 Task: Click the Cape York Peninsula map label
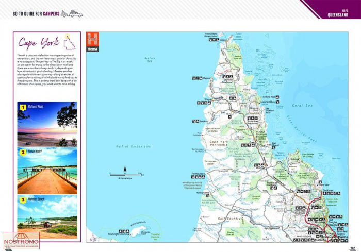(x=219, y=143)
